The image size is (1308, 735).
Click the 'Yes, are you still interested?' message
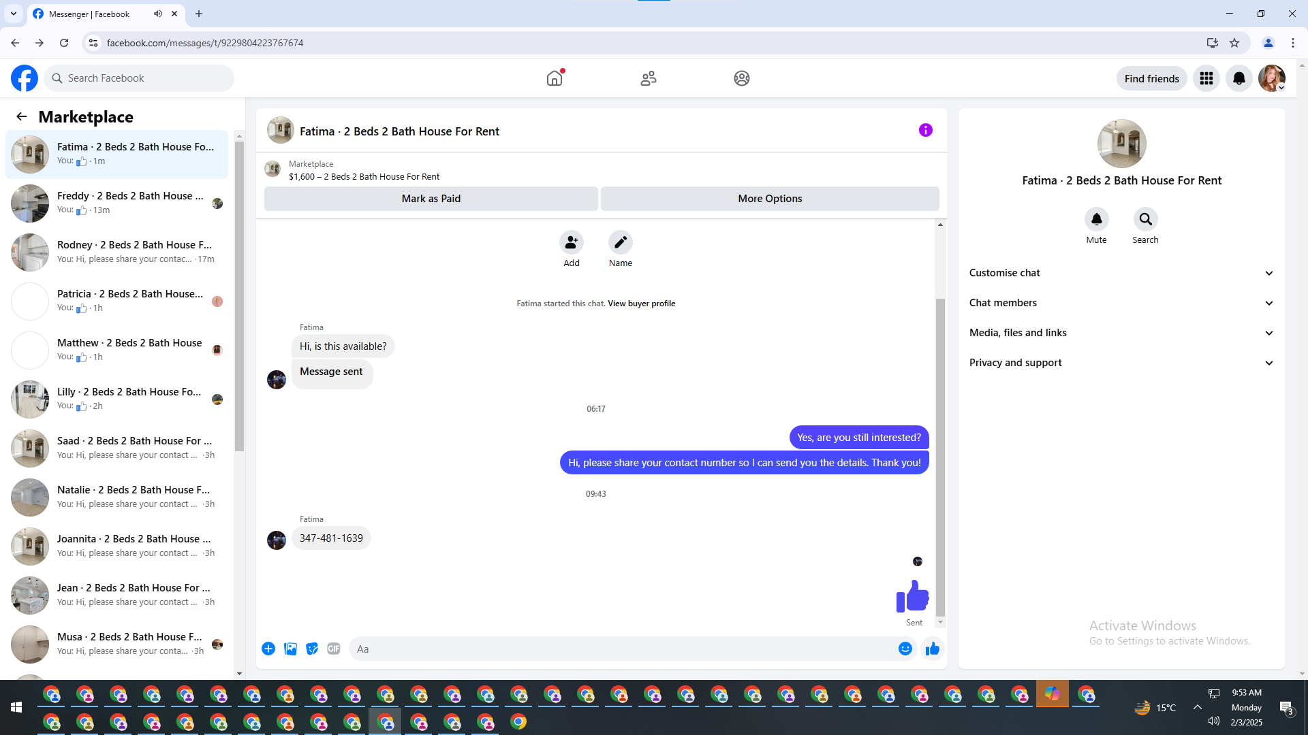pos(859,438)
